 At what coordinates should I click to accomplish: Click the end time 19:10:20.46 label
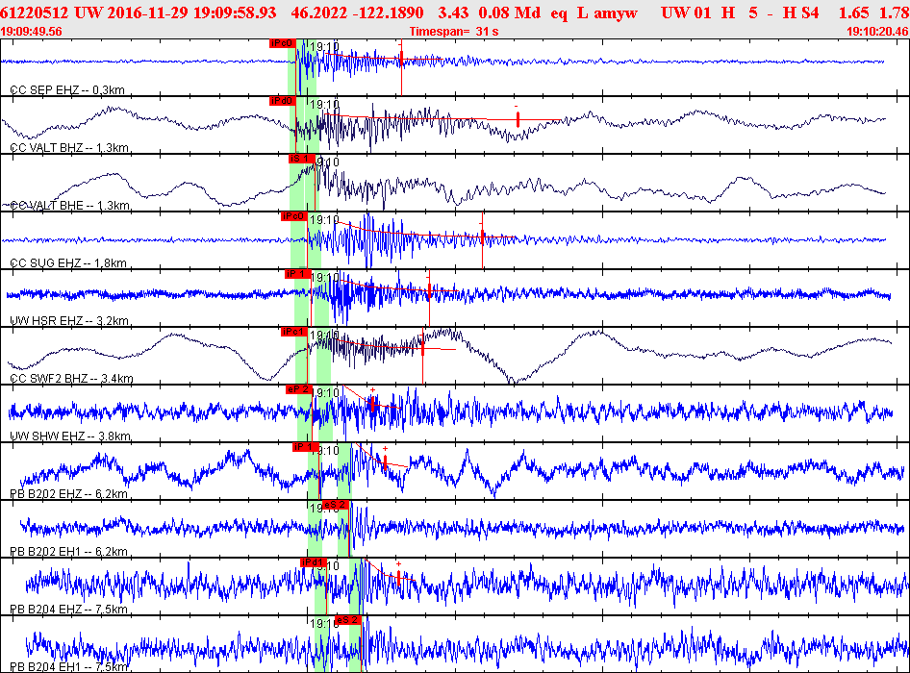pyautogui.click(x=877, y=32)
